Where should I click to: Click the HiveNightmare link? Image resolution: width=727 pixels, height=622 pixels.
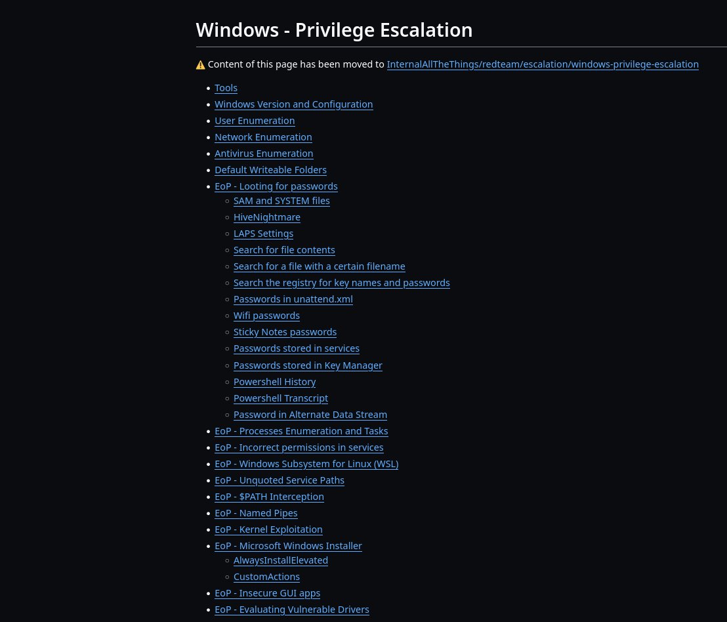pos(266,217)
